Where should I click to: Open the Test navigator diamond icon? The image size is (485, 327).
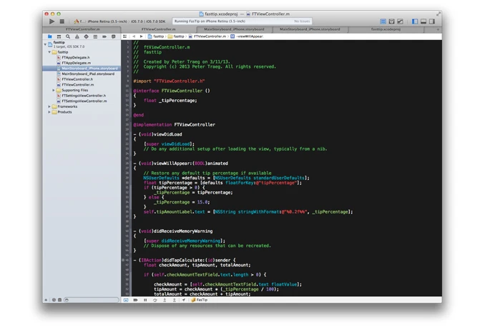tap(86, 36)
